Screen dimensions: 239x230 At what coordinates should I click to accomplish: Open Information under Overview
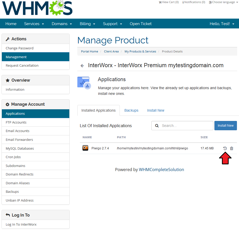pyautogui.click(x=35, y=90)
